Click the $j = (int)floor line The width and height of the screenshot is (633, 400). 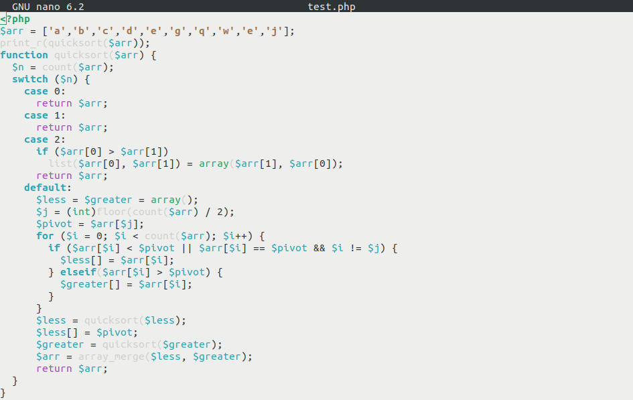135,212
